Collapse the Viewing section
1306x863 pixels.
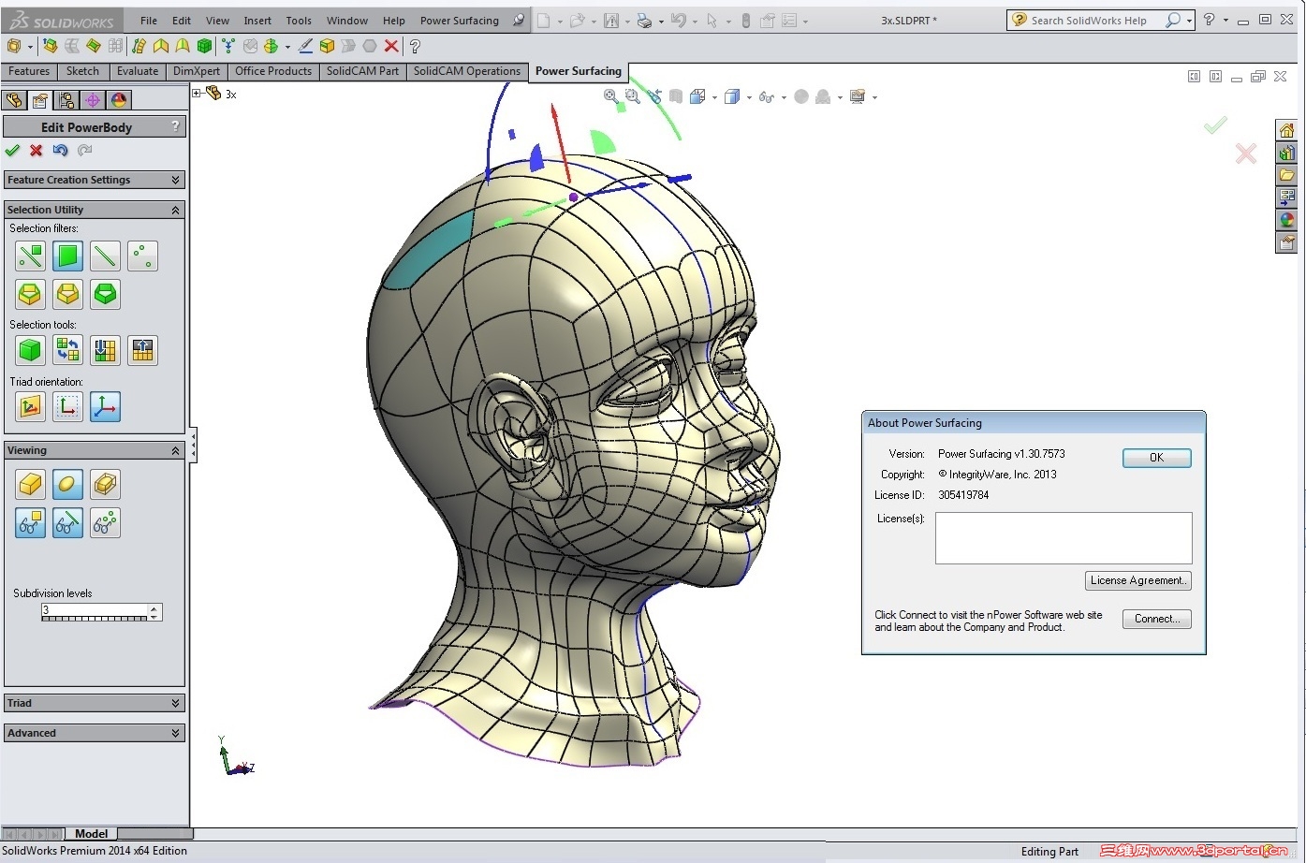click(x=94, y=450)
